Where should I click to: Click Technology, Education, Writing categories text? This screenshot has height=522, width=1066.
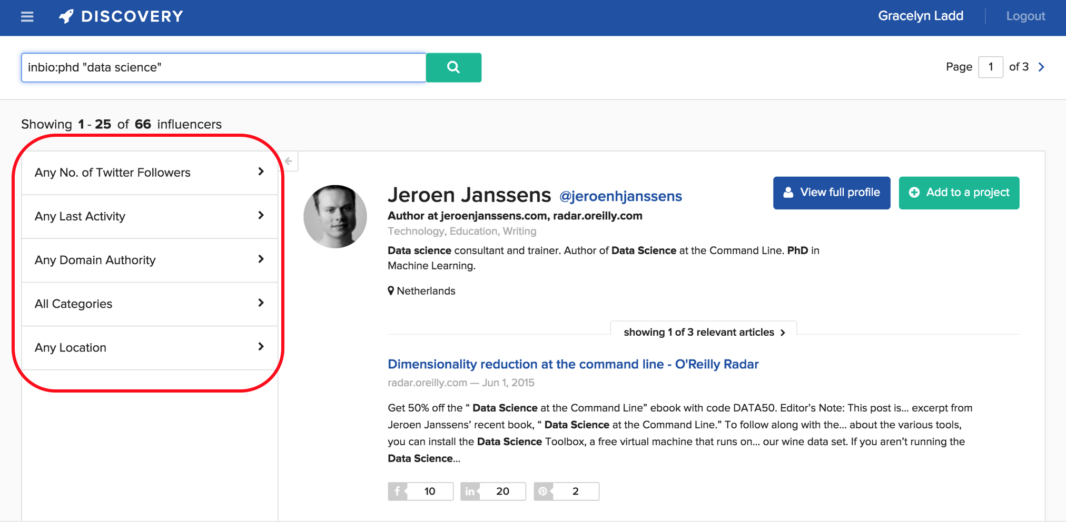(x=462, y=231)
